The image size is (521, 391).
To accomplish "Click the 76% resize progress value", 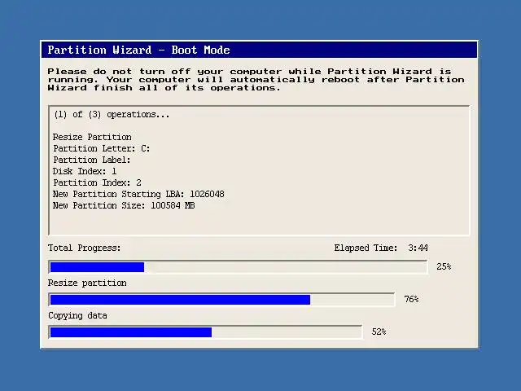I will click(411, 299).
